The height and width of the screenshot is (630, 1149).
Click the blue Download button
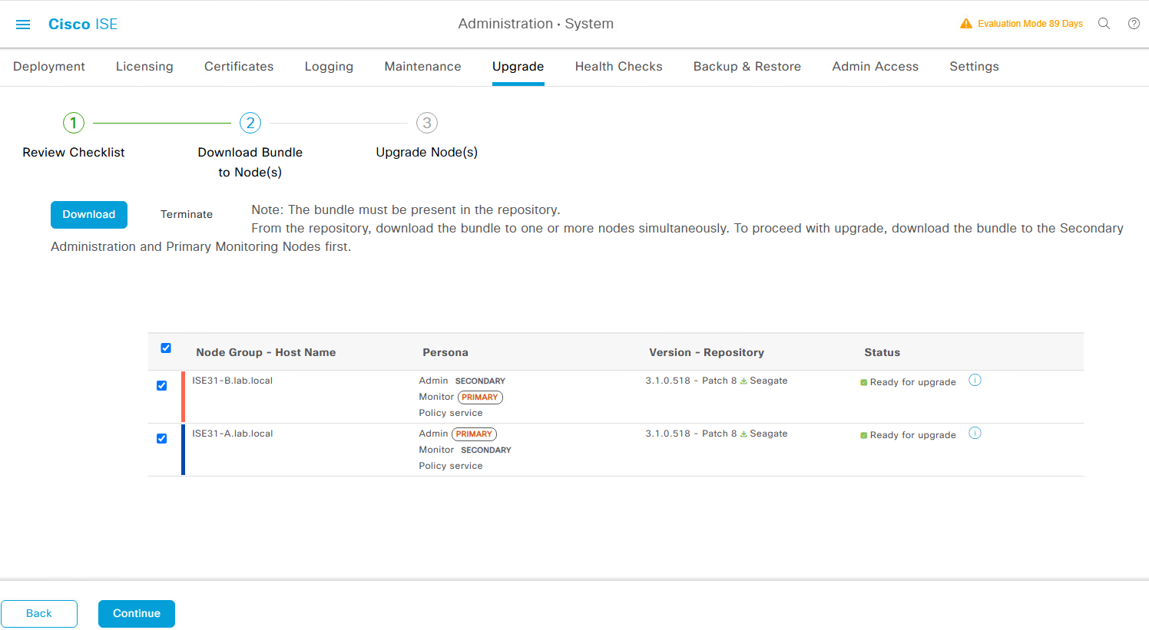click(x=89, y=215)
